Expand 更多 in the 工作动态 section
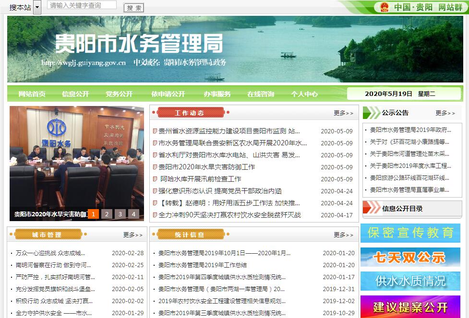Viewport: 469px width, 318px height. 343,113
